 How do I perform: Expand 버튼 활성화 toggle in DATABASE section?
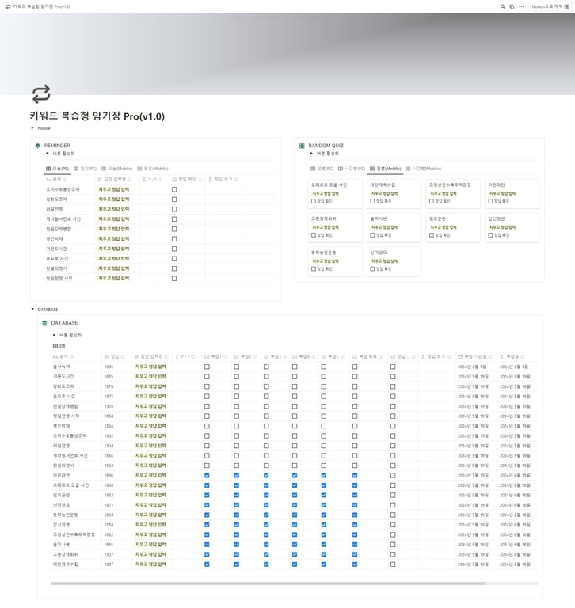click(x=55, y=335)
